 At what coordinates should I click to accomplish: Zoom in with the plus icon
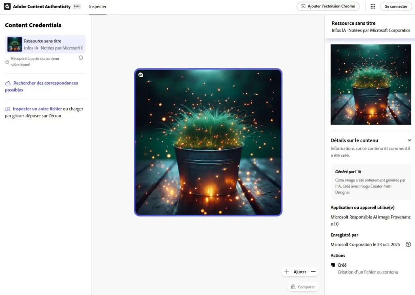pyautogui.click(x=287, y=272)
